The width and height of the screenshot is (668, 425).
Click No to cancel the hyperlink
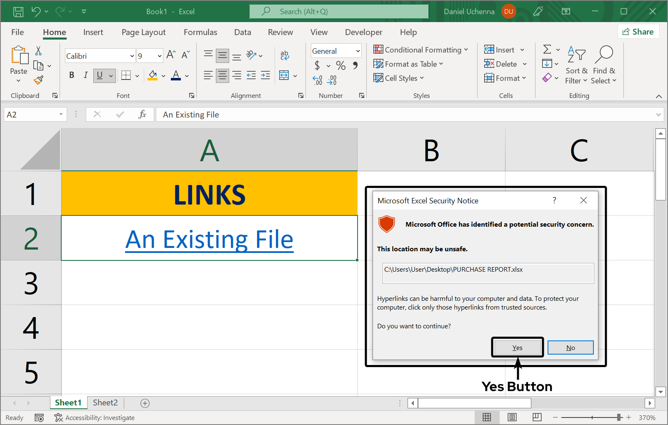(x=570, y=347)
